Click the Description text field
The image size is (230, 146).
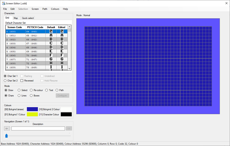(x=38, y=128)
